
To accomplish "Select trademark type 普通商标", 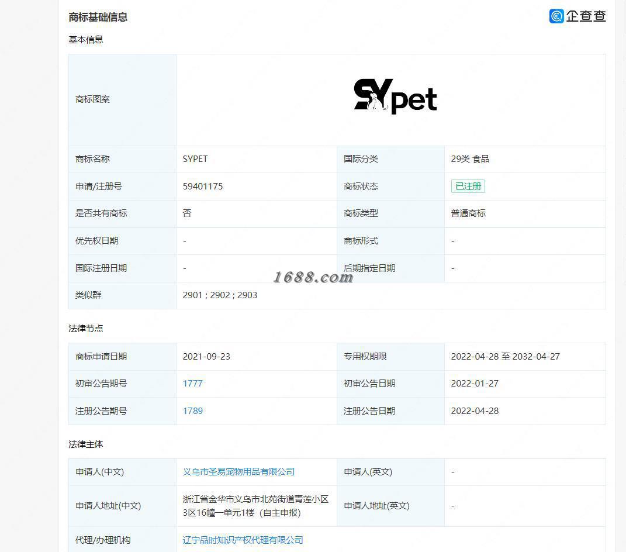I will (x=468, y=213).
